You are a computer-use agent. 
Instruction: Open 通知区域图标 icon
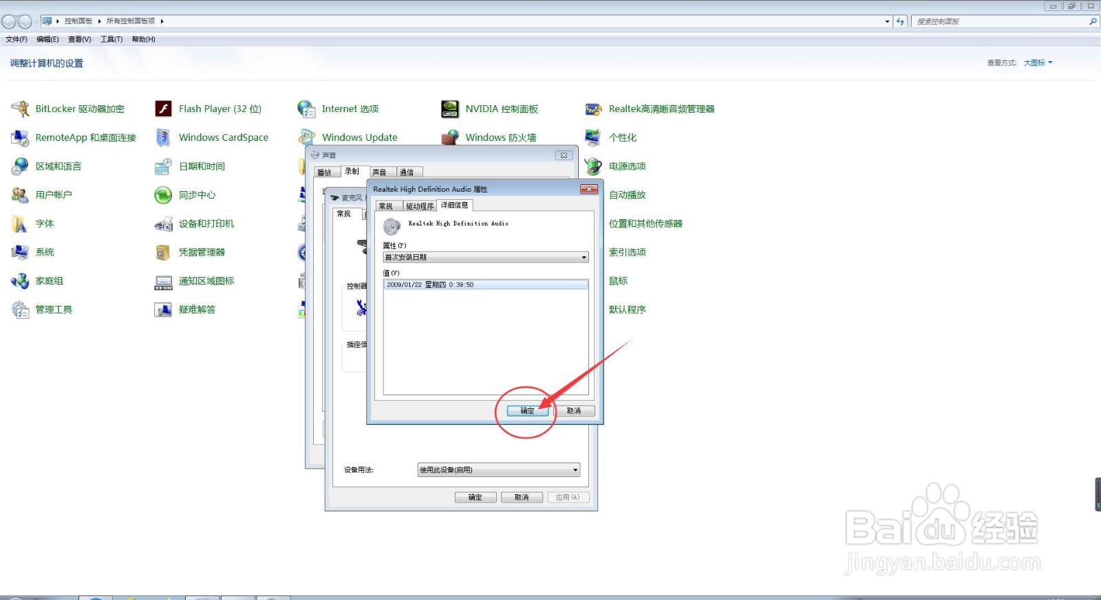[x=163, y=281]
